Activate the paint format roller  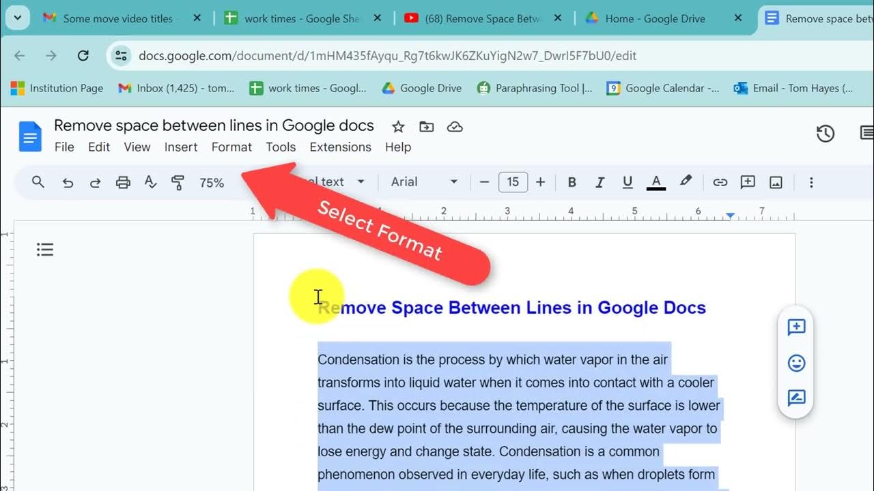click(x=178, y=182)
